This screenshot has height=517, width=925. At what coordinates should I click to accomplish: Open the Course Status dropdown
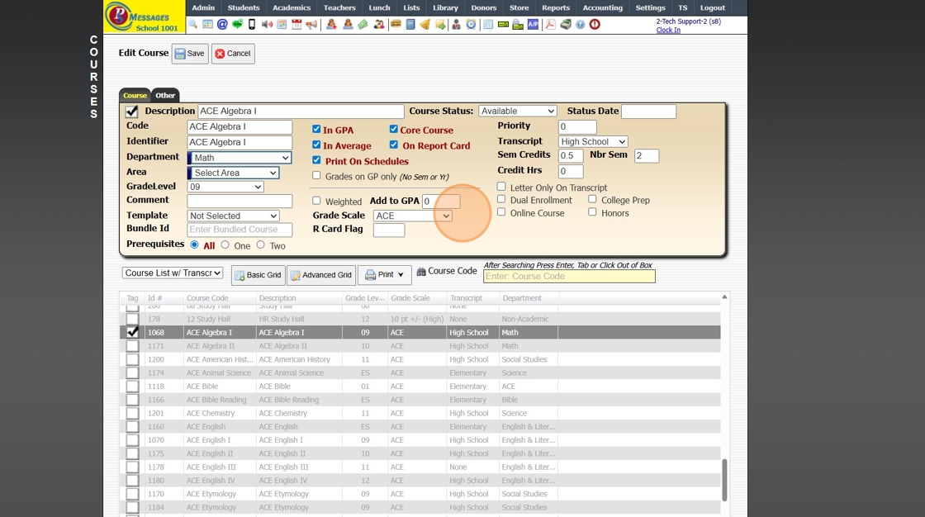click(517, 111)
